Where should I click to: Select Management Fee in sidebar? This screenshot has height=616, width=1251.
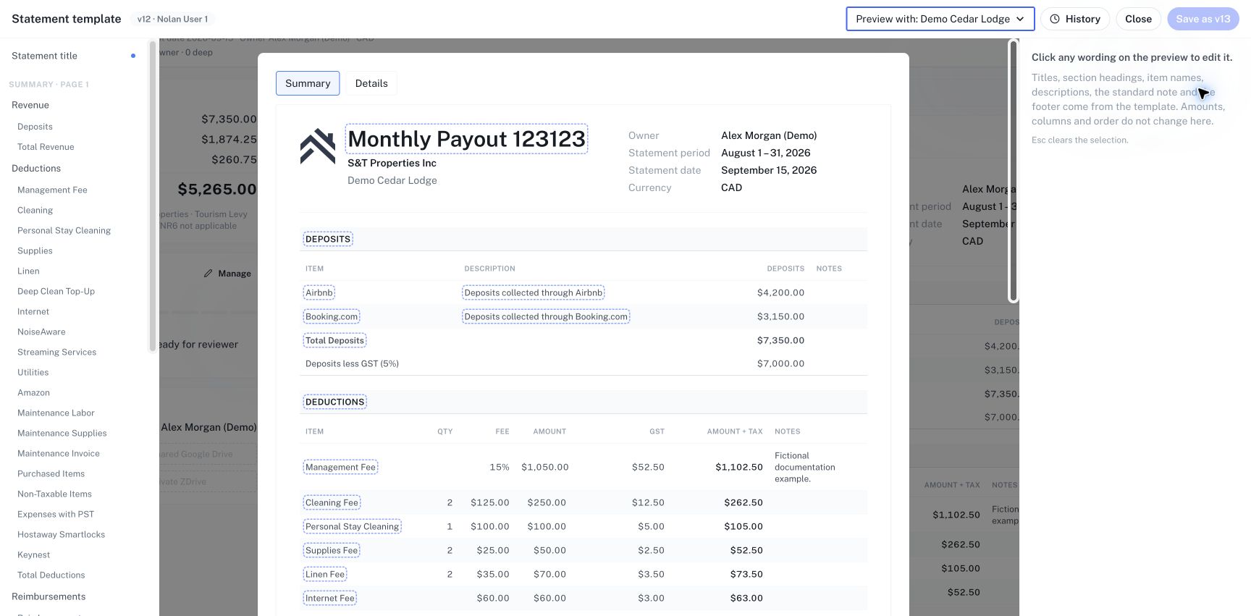(x=52, y=190)
